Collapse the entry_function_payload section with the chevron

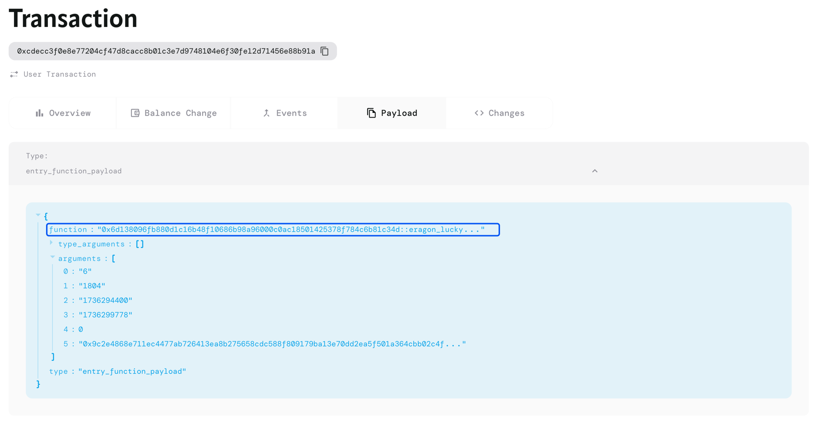click(x=595, y=171)
